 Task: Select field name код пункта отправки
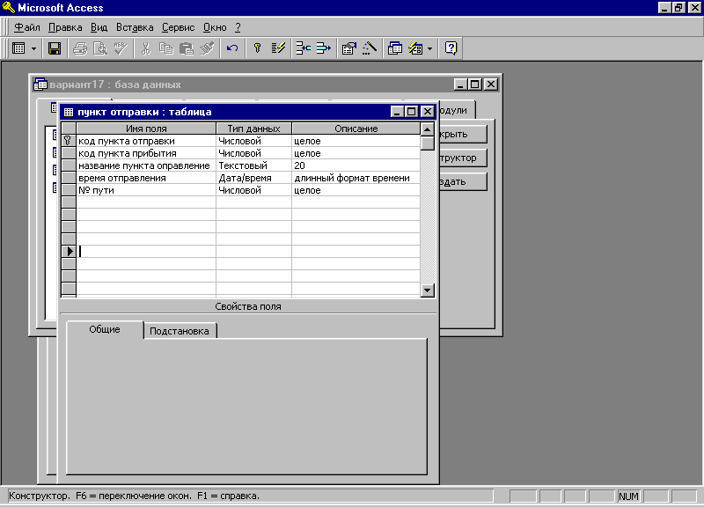point(146,141)
